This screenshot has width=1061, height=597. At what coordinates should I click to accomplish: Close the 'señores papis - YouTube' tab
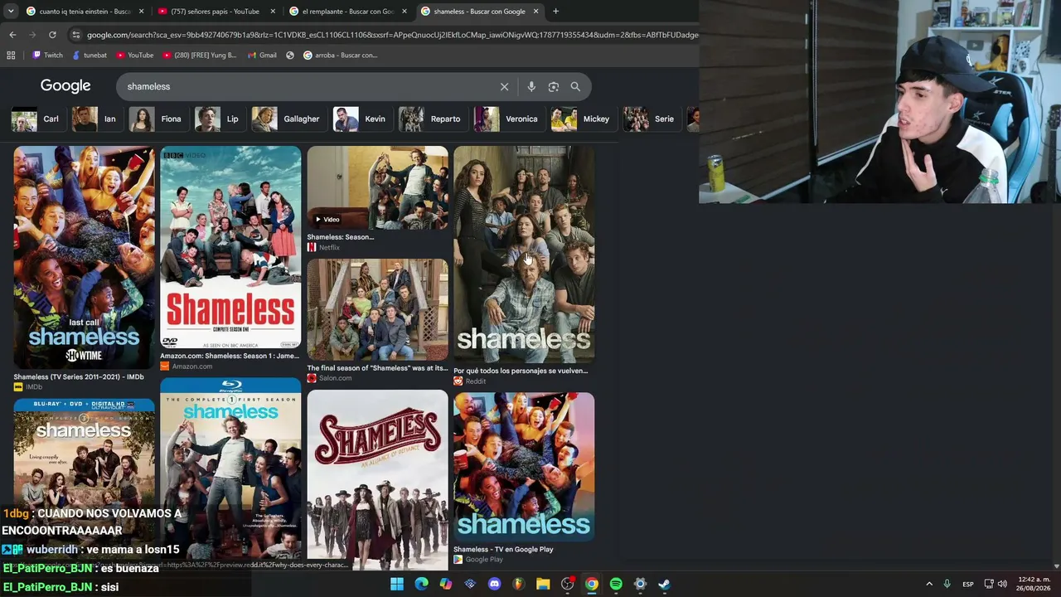coord(273,12)
